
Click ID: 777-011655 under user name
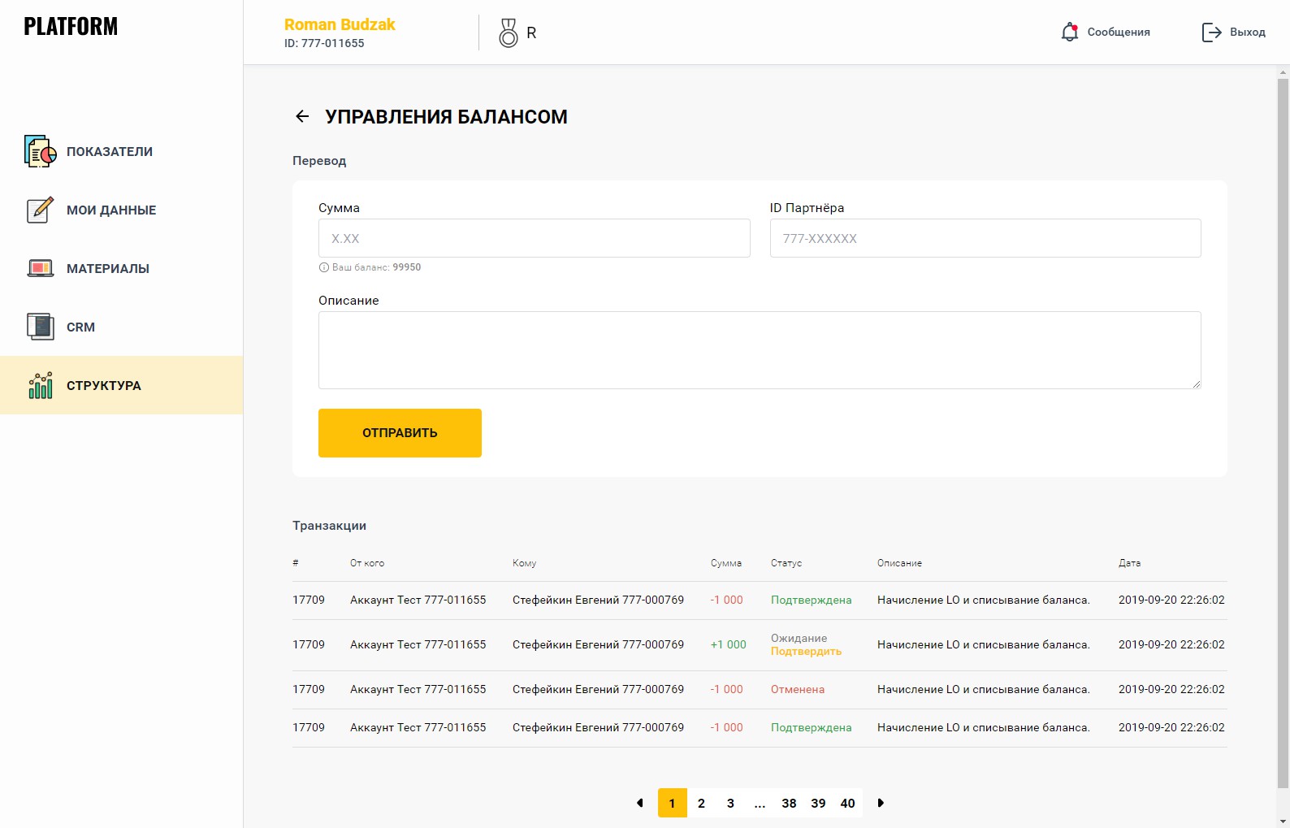[x=324, y=43]
